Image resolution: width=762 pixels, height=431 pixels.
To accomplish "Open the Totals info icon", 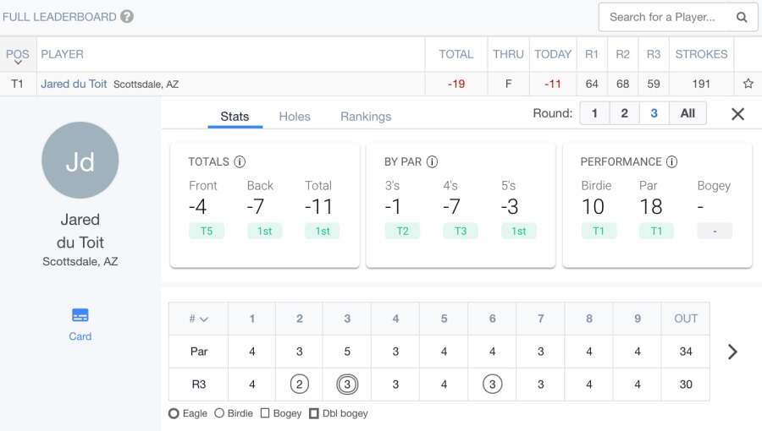I will pos(240,161).
